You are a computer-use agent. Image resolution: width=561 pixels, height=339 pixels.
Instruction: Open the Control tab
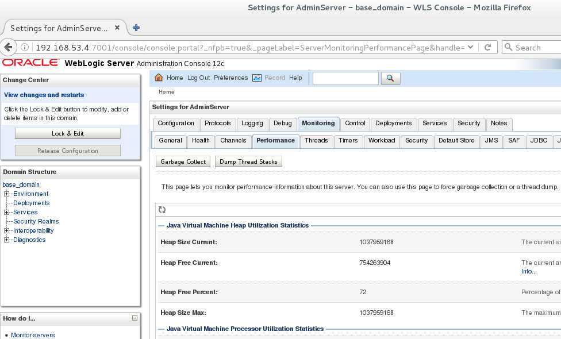(x=355, y=124)
